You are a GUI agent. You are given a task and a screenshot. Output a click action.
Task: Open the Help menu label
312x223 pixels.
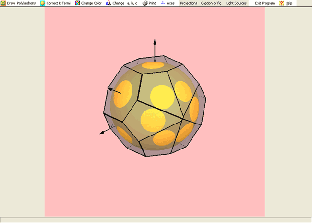click(288, 3)
